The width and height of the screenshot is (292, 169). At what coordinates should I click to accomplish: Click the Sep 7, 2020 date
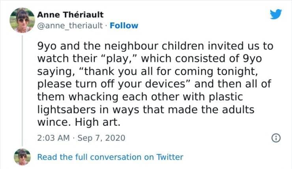click(103, 138)
